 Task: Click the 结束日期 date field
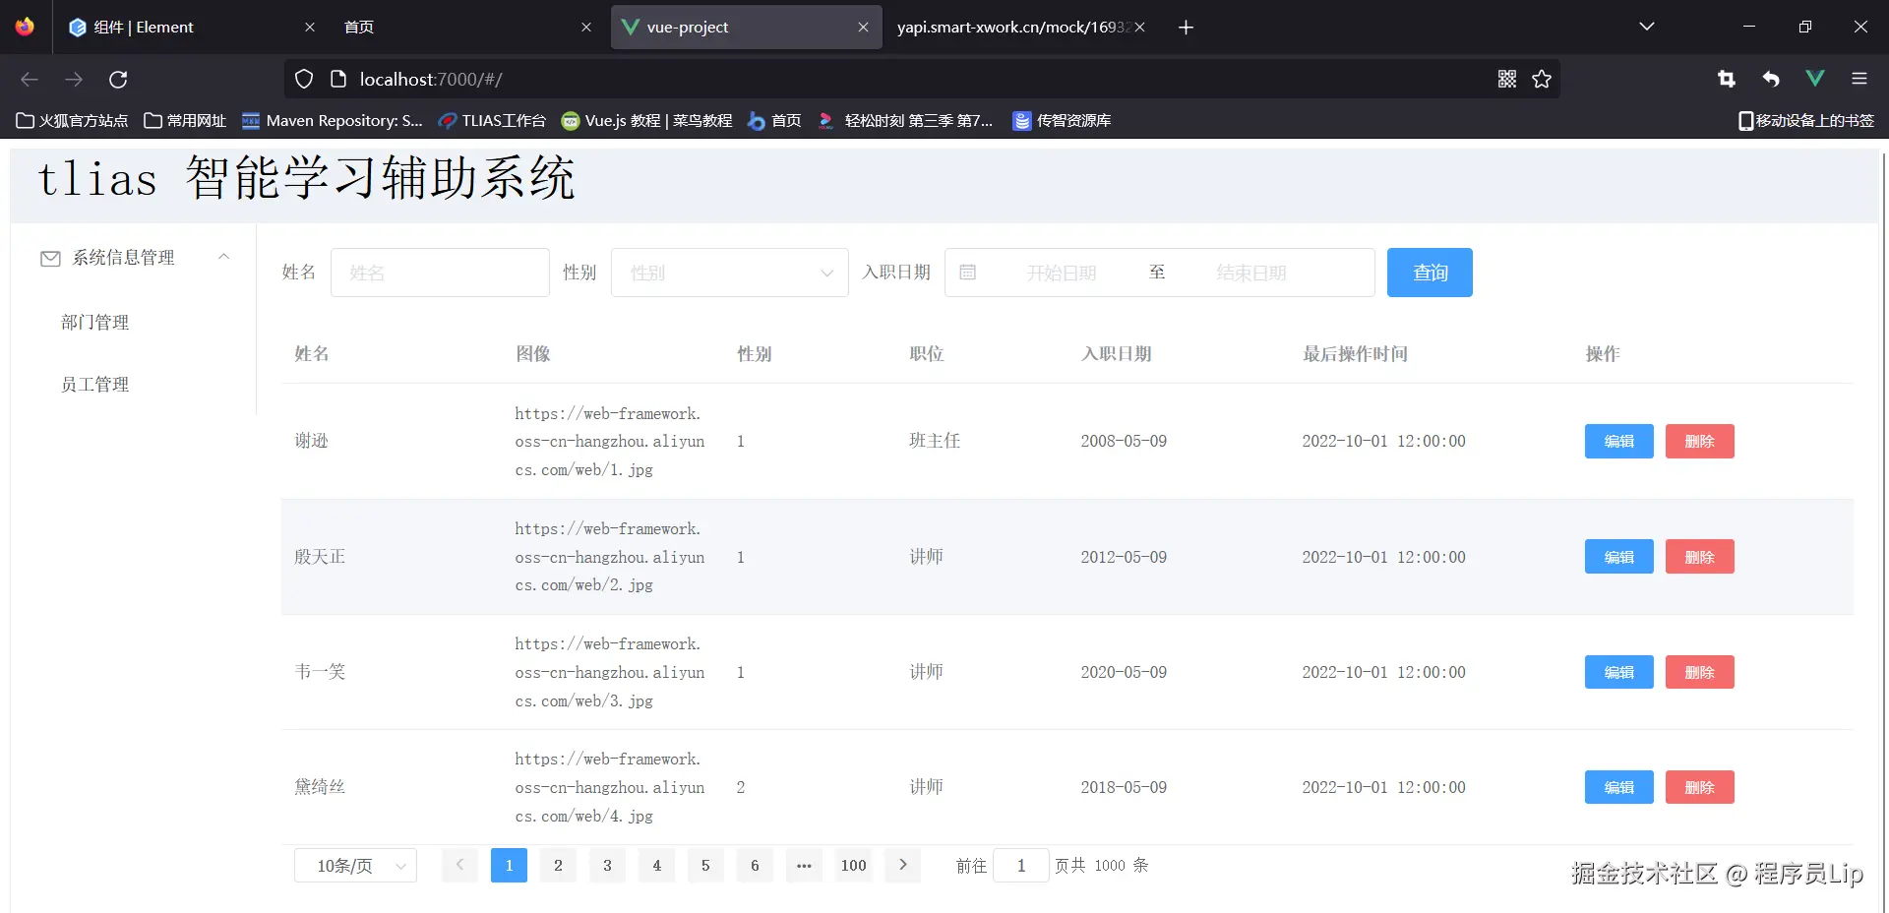click(x=1251, y=273)
